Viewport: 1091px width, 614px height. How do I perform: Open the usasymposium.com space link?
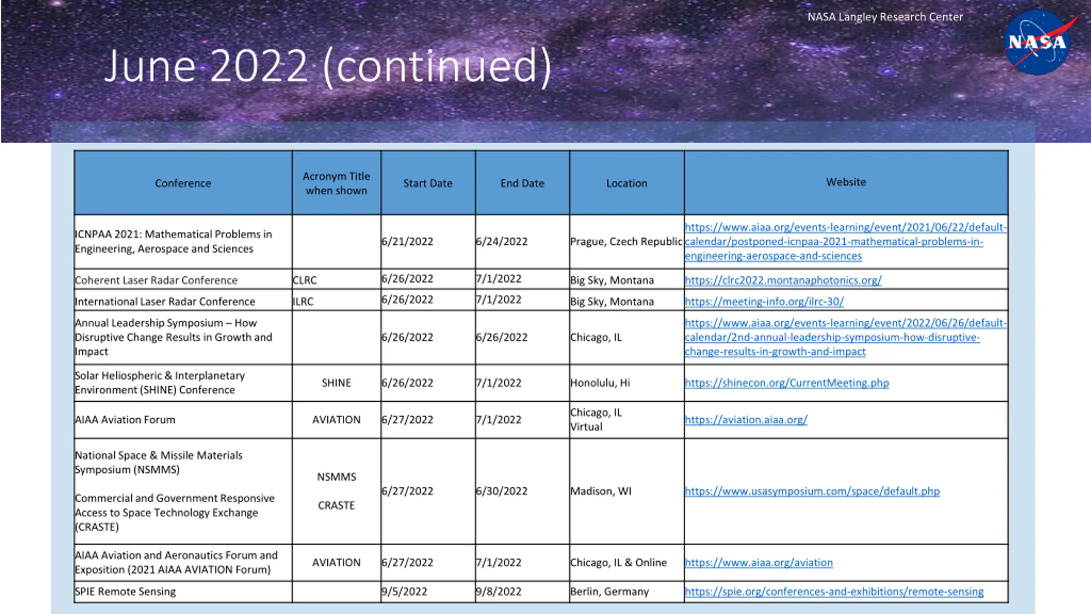pos(812,491)
